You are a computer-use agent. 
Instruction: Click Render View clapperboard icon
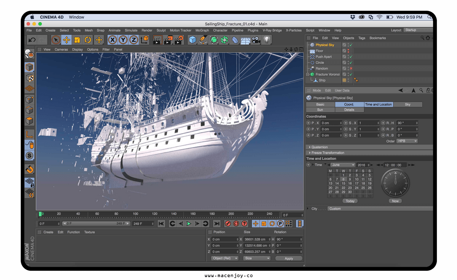point(157,40)
